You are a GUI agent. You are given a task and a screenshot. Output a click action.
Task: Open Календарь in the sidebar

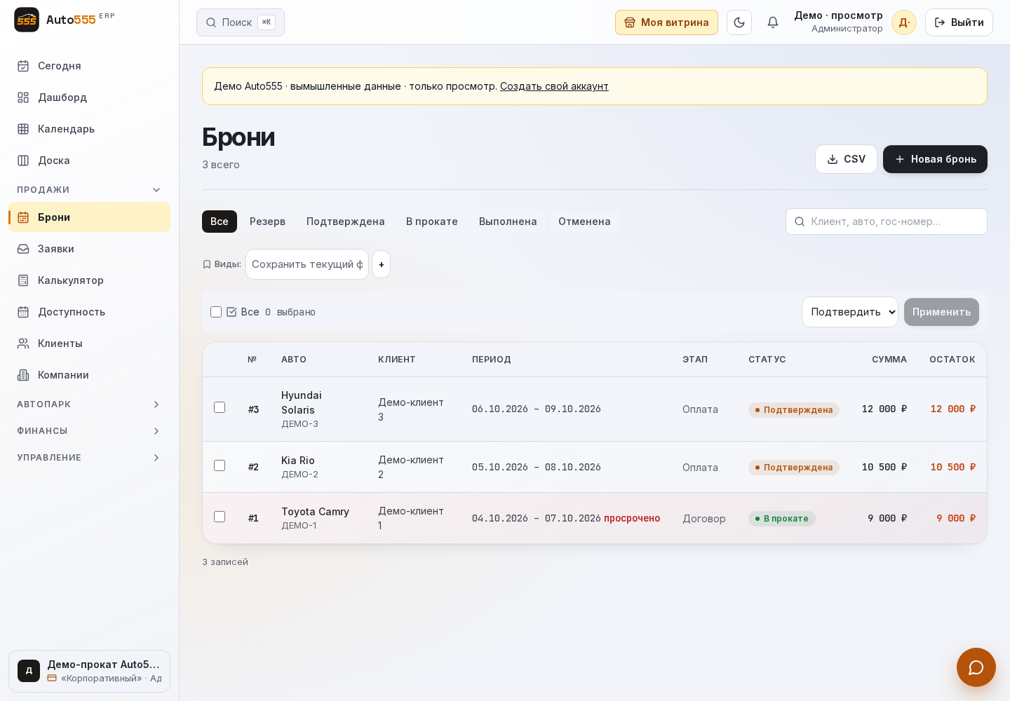point(89,129)
